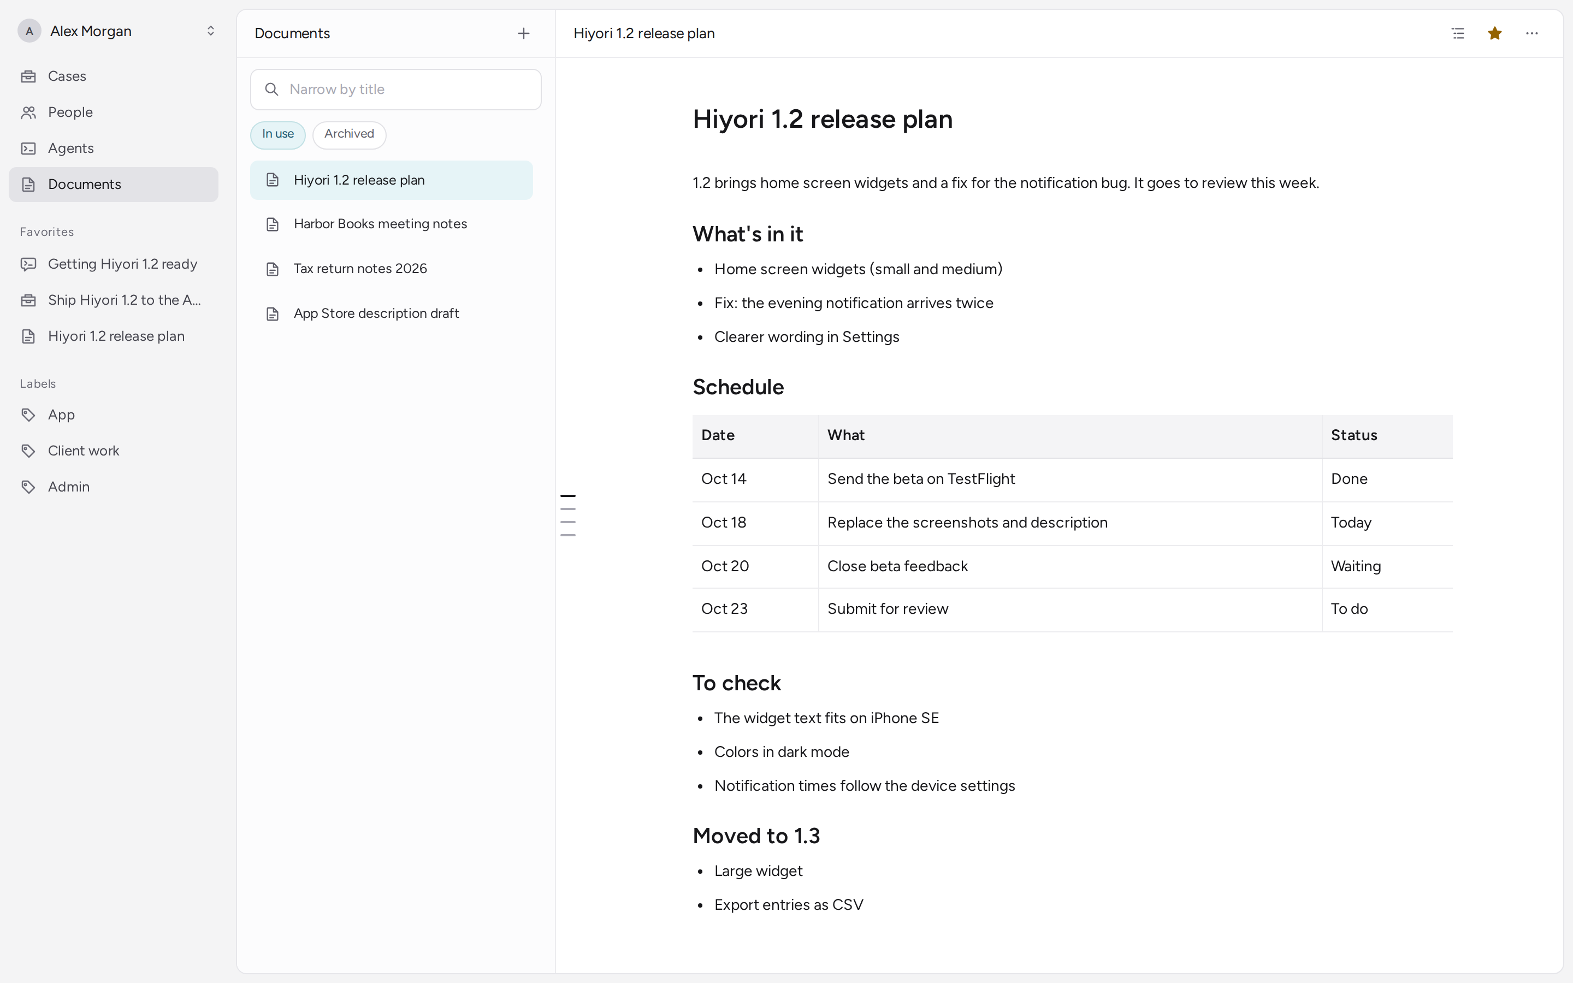Open the Cases section in sidebar
This screenshot has height=983, width=1573.
click(113, 76)
